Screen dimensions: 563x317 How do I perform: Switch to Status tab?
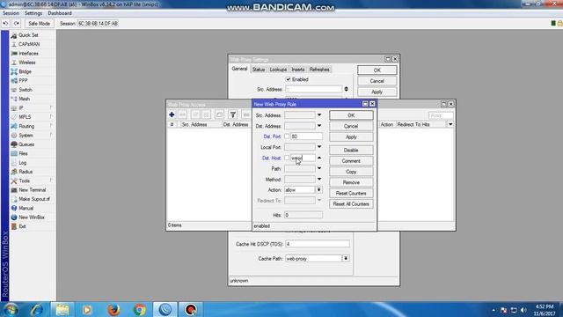(x=258, y=70)
